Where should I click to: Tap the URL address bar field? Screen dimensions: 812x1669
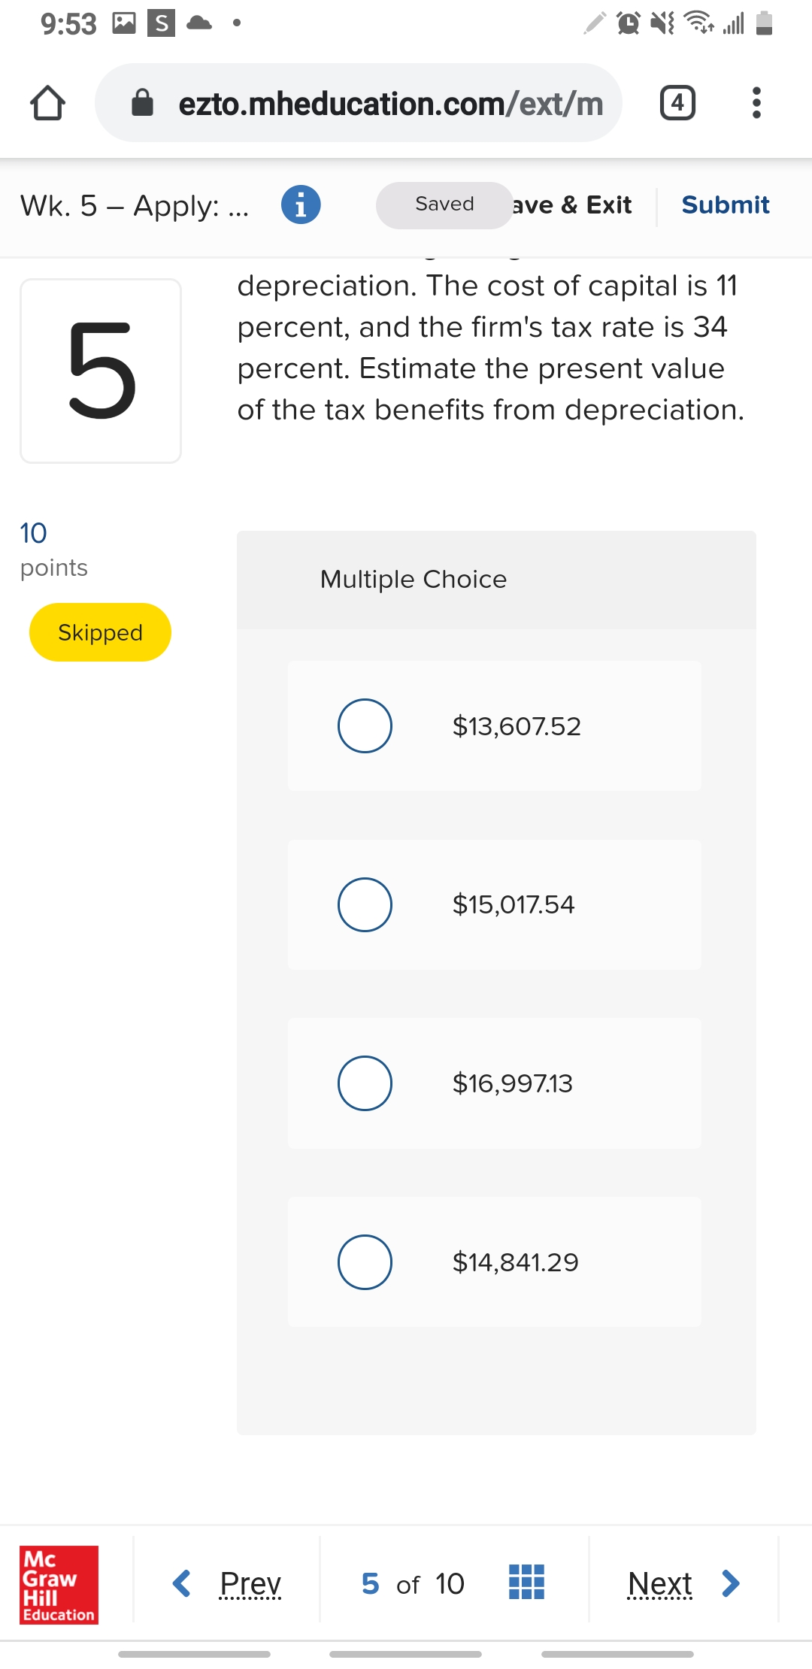pyautogui.click(x=389, y=103)
